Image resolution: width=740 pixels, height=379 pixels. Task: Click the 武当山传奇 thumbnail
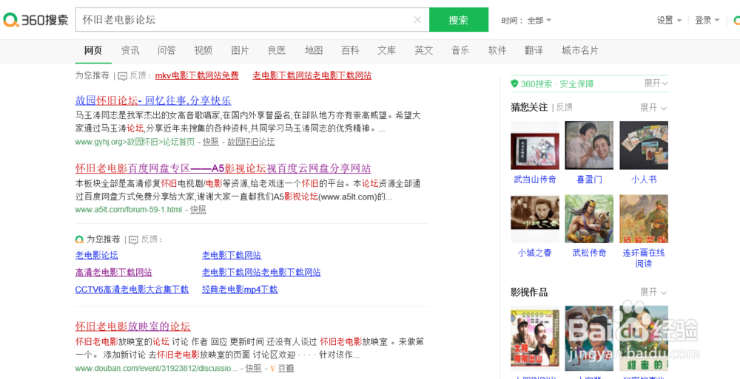535,146
